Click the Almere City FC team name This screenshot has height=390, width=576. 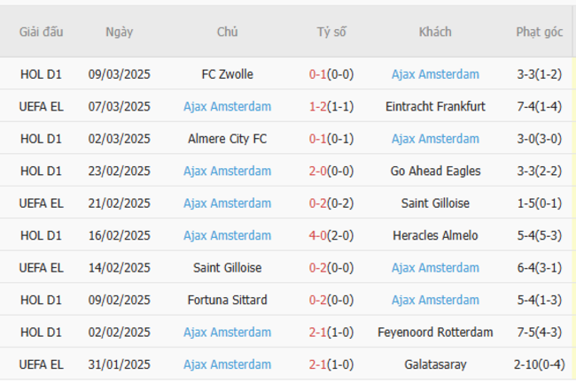(x=227, y=139)
